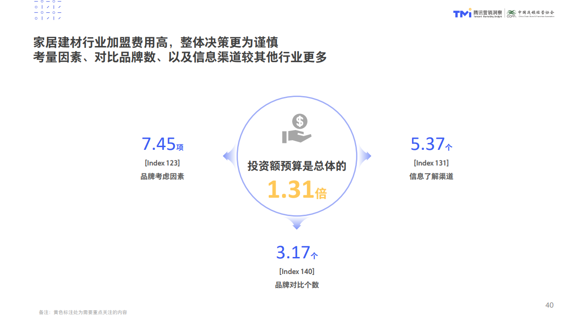Viewport: 588px width, 331px height.
Task: Click the right-pointing arrow beside the circle
Action: [x=365, y=156]
